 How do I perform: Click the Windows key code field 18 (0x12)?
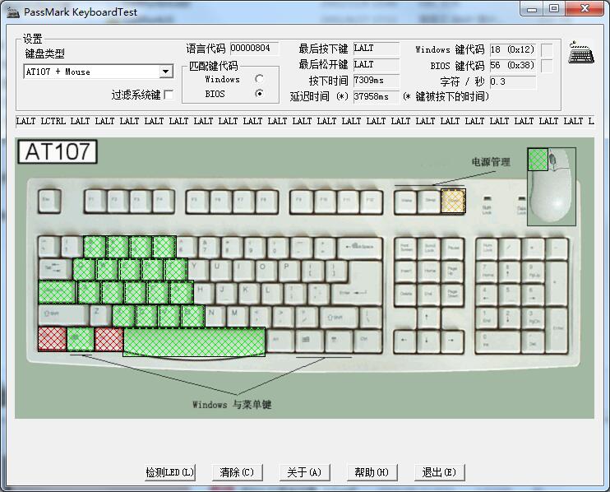pos(513,49)
